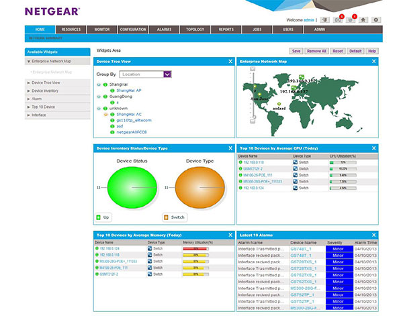This screenshot has width=403, height=316.
Task: Close the Enterprise Network Map widget
Action: [373, 61]
